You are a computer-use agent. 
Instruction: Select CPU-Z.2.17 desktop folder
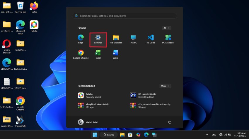click(7, 102)
